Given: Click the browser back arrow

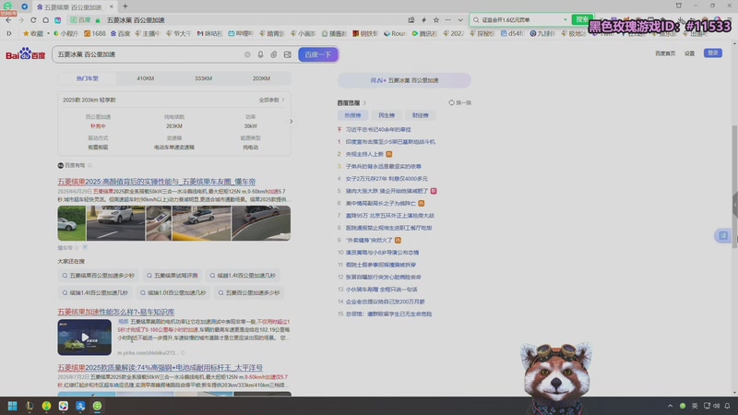Looking at the screenshot, I should point(8,20).
